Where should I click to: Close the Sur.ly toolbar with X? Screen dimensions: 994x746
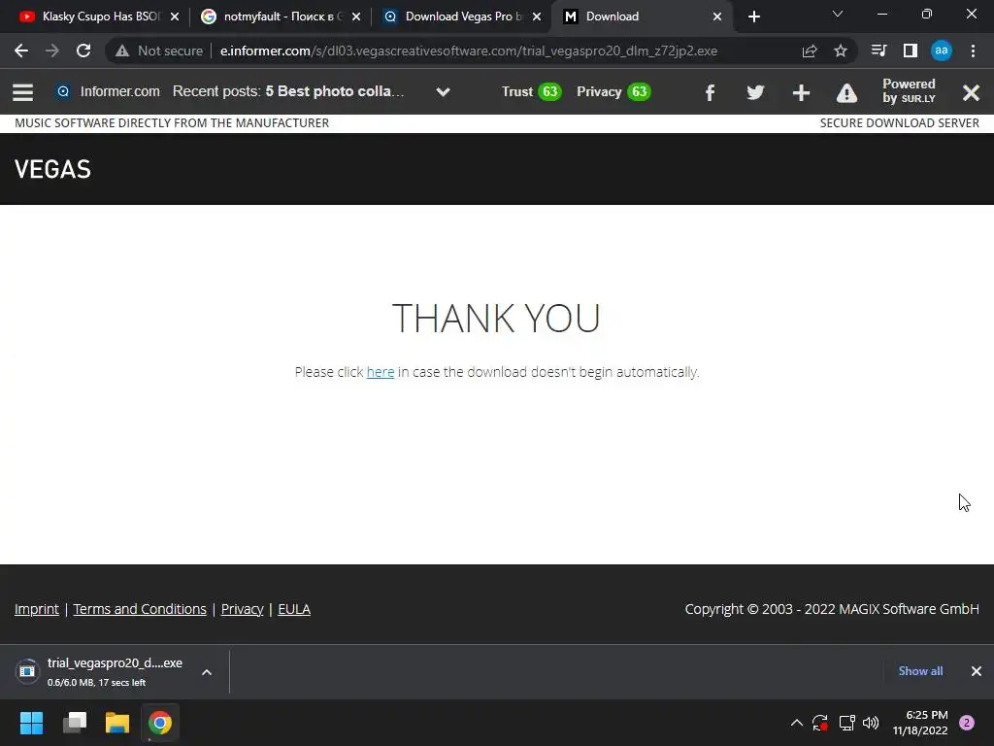pos(971,93)
